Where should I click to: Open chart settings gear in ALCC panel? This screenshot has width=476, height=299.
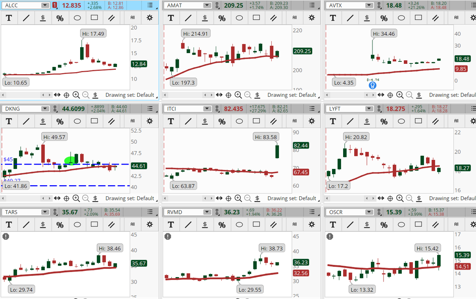tap(150, 18)
